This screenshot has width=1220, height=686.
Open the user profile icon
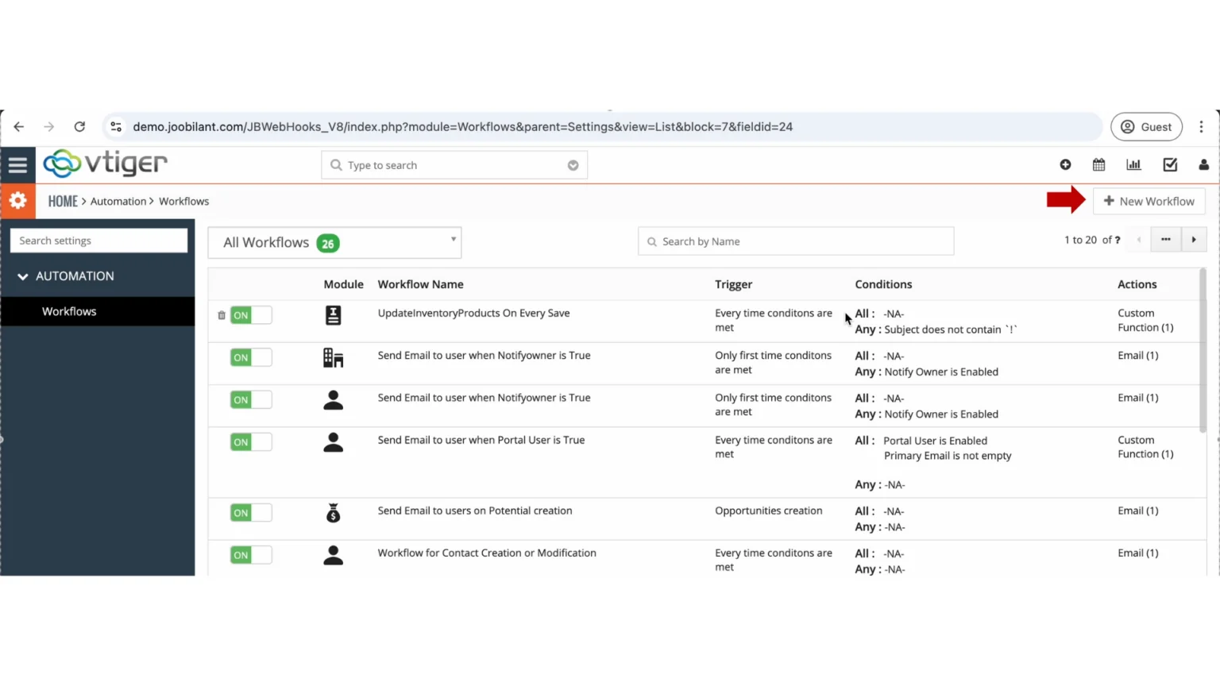pos(1203,164)
